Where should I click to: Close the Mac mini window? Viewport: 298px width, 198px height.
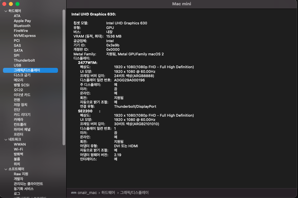[4, 4]
